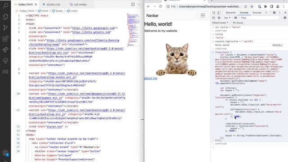Open the Default levels dropdown
This screenshot has width=288, height=162.
[220, 23]
